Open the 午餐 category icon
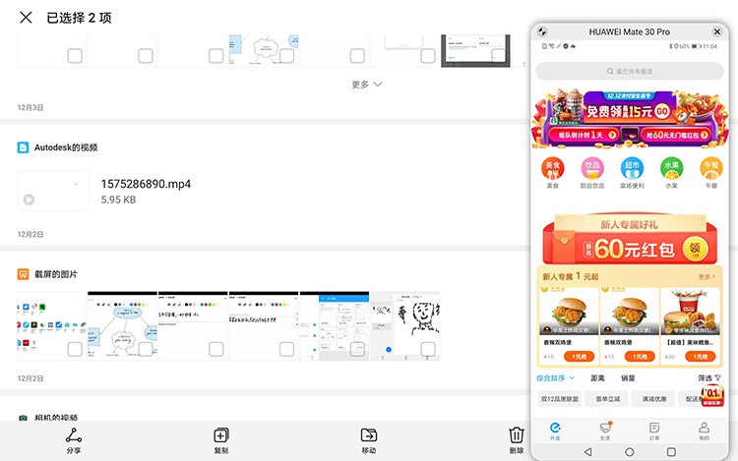This screenshot has width=738, height=461. click(710, 168)
